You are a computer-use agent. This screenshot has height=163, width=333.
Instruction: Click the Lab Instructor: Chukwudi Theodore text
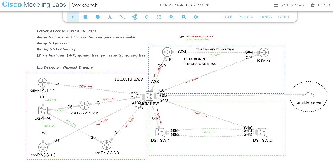pyautogui.click(x=65, y=67)
